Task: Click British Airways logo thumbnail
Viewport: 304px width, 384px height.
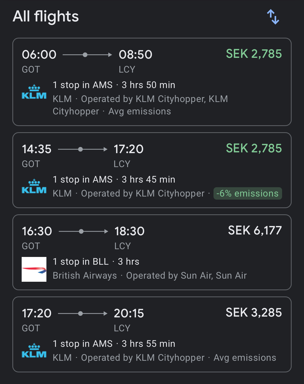Action: [34, 269]
